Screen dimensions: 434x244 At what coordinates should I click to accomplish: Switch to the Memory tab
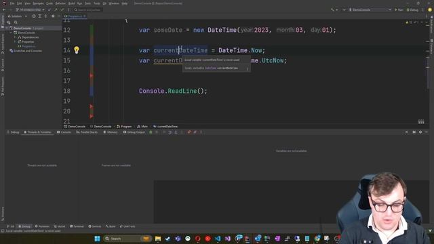click(111, 132)
